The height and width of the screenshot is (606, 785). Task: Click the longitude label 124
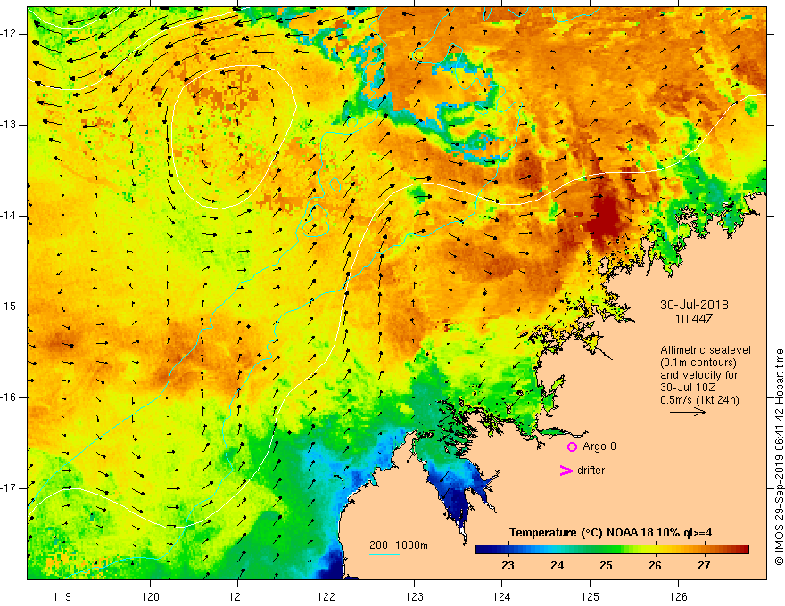(502, 596)
